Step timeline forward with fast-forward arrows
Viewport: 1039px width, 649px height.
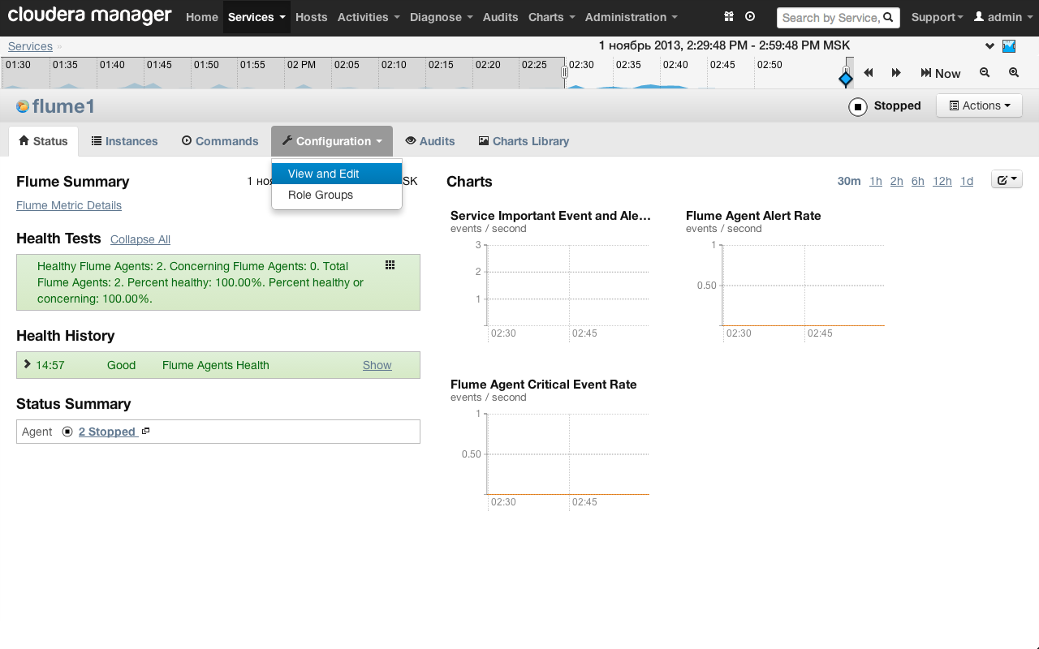click(x=896, y=73)
